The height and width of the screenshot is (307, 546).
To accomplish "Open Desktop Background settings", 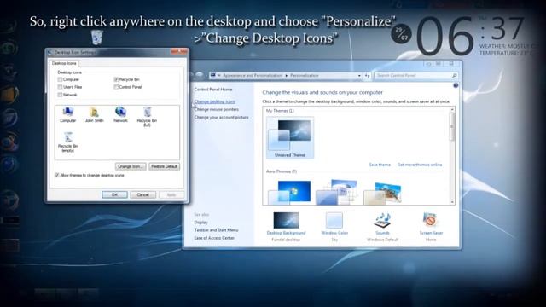I will click(x=286, y=227).
